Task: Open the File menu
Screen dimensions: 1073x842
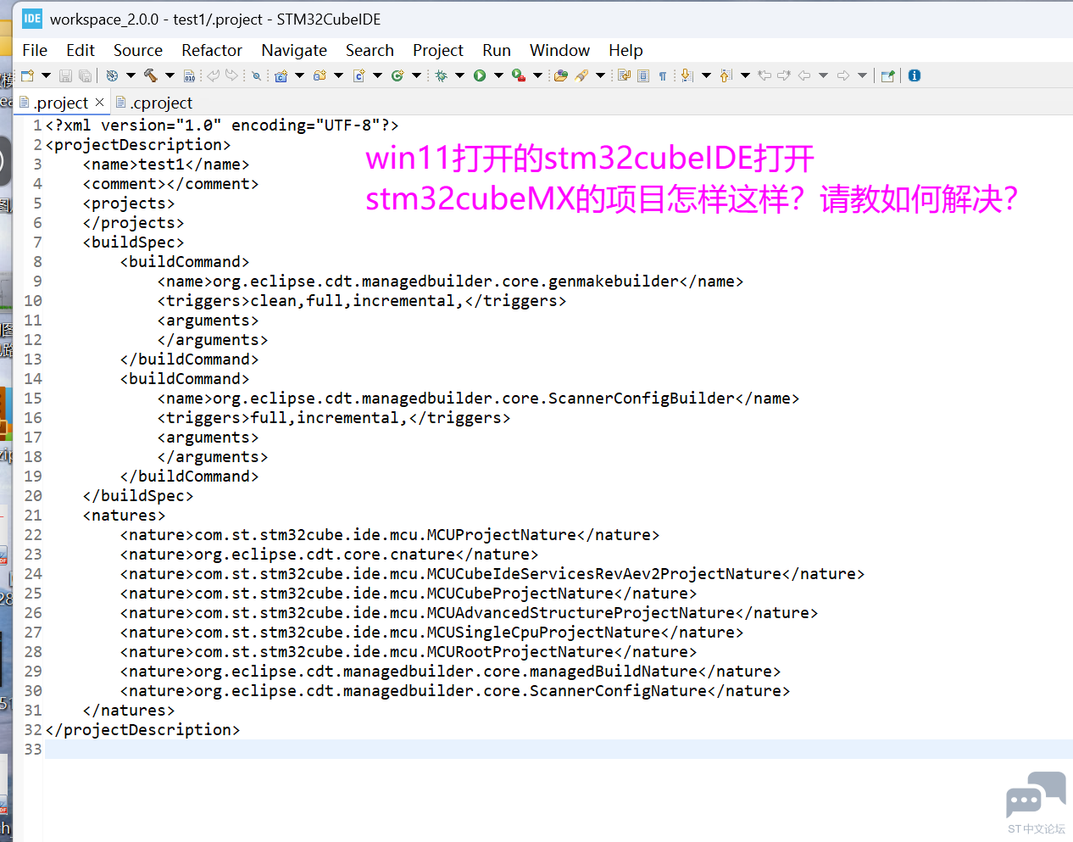Action: tap(35, 50)
